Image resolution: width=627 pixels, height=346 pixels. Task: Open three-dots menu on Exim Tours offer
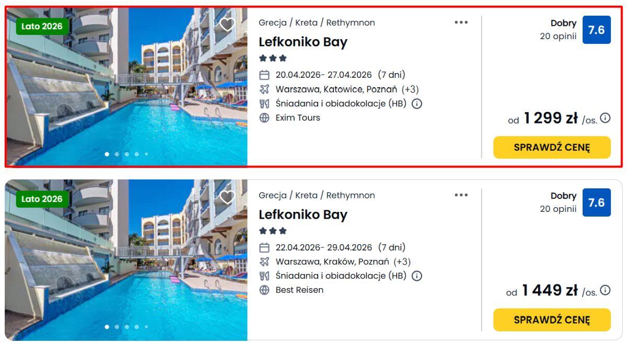[x=461, y=22]
